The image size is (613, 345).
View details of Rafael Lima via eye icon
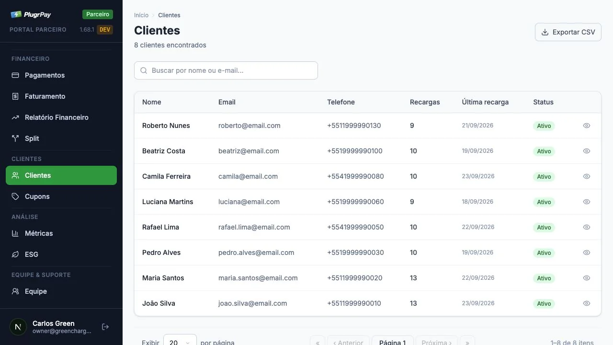point(587,227)
